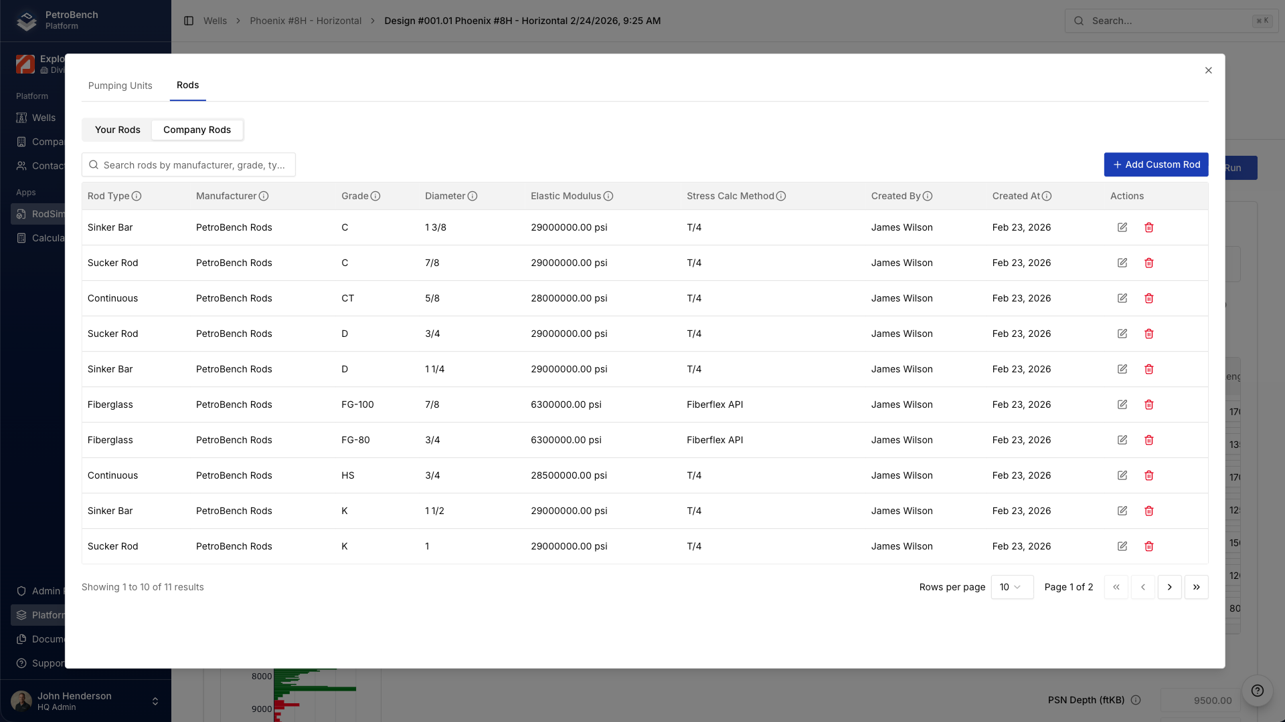Select the edit icon for the Fiberglass FG-100 rod

1122,404
